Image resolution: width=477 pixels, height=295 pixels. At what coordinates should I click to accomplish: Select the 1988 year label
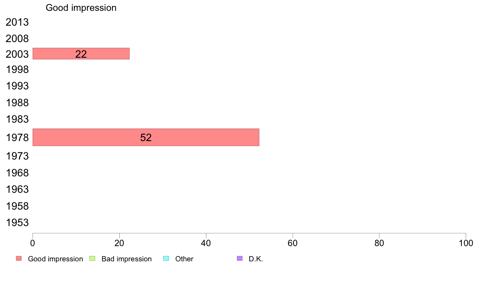pyautogui.click(x=17, y=103)
